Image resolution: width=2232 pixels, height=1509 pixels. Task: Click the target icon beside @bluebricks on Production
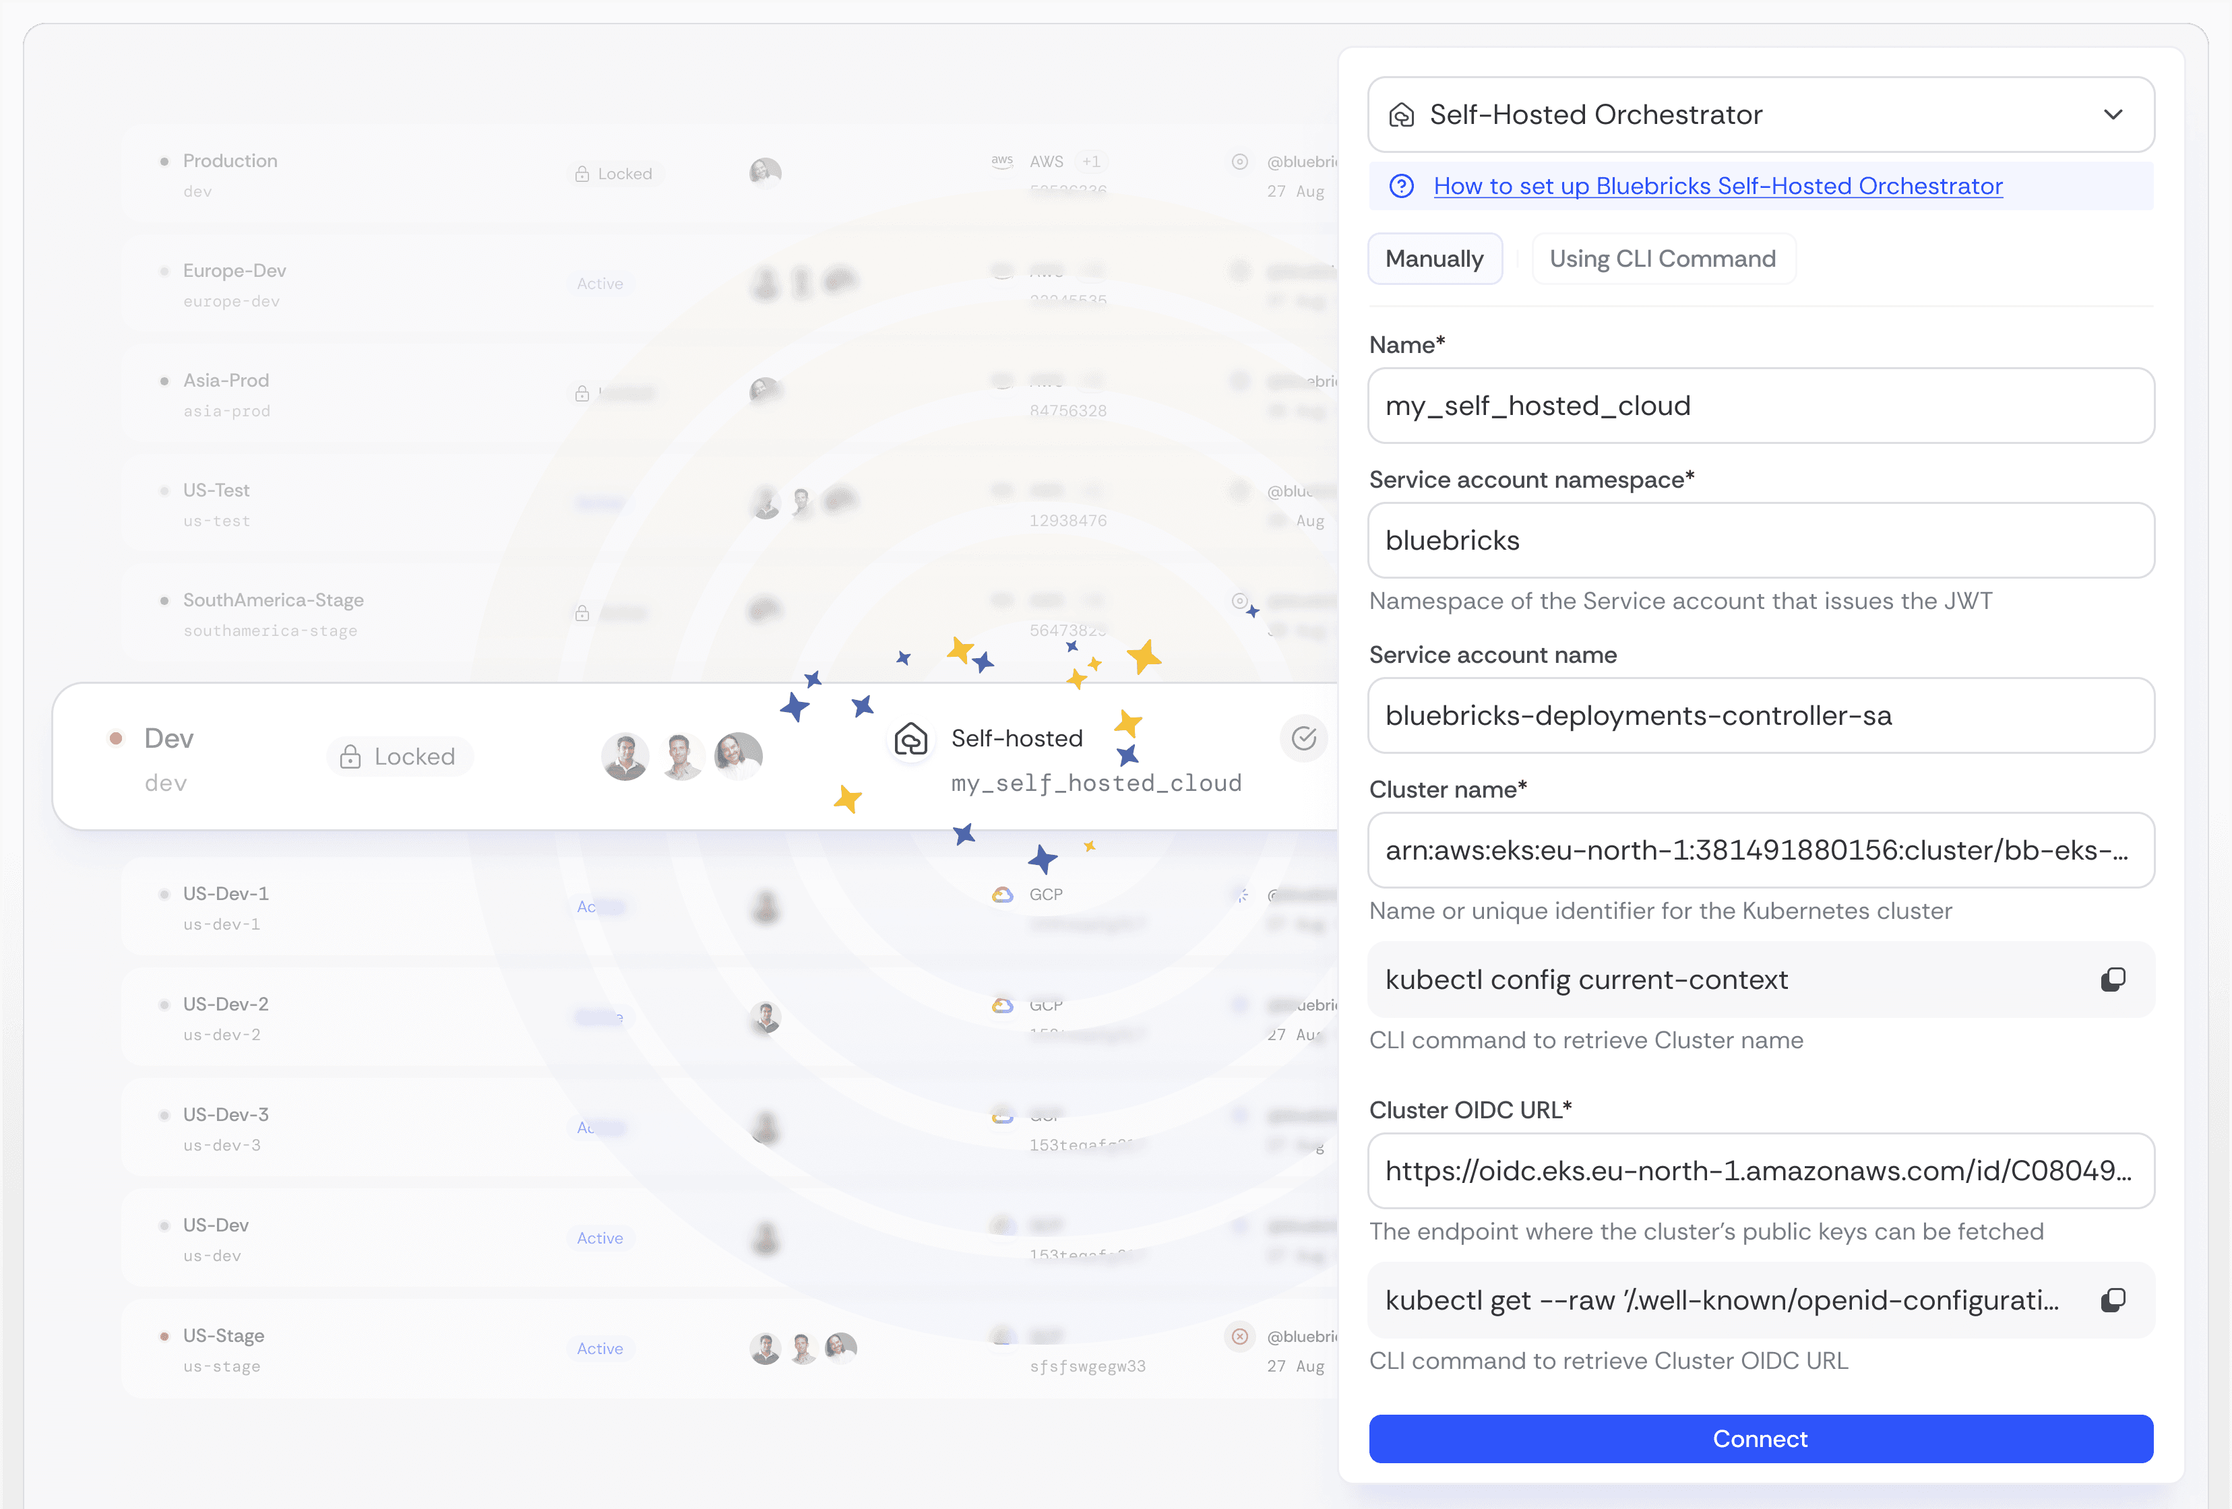pyautogui.click(x=1240, y=162)
